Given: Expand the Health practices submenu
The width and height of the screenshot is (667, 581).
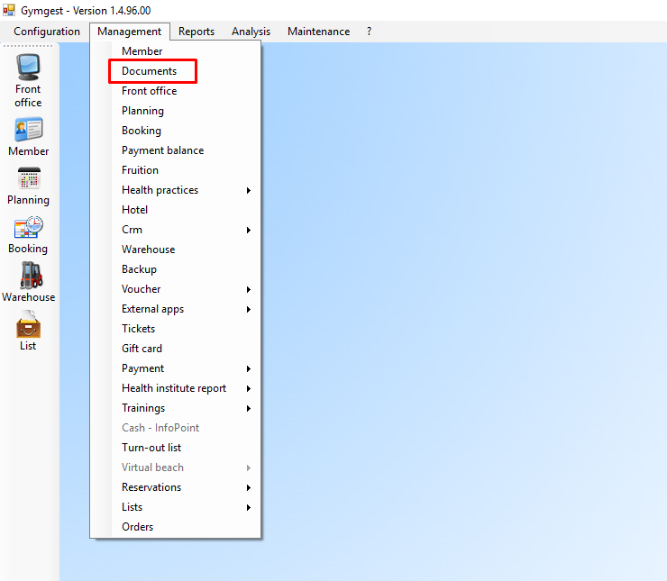Looking at the screenshot, I should [175, 190].
